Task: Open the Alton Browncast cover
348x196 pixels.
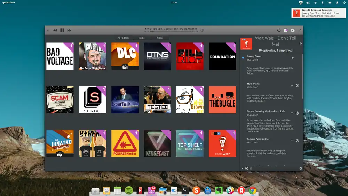Action: (x=190, y=100)
